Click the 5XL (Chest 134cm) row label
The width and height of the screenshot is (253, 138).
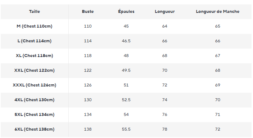point(34,114)
